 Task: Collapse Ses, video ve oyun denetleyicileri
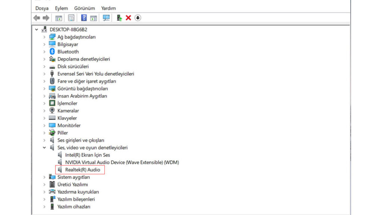(44, 148)
